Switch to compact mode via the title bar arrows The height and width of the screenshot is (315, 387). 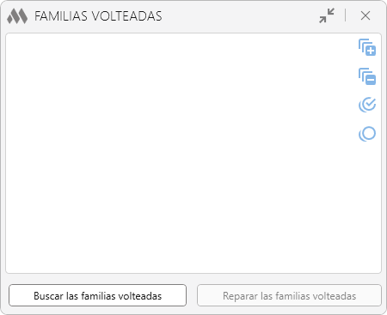[x=327, y=15]
